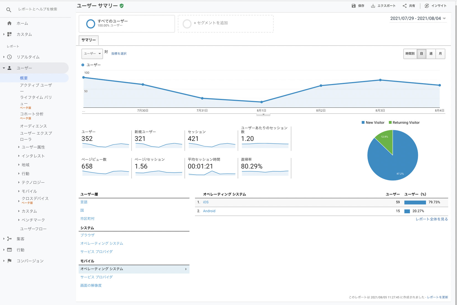Screen dimensions: 457x305
Task: Open the Insights (インサイト) icon
Action: pyautogui.click(x=427, y=6)
